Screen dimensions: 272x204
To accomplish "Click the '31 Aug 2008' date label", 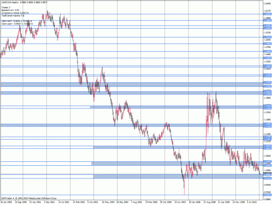I will click(x=210, y=202).
